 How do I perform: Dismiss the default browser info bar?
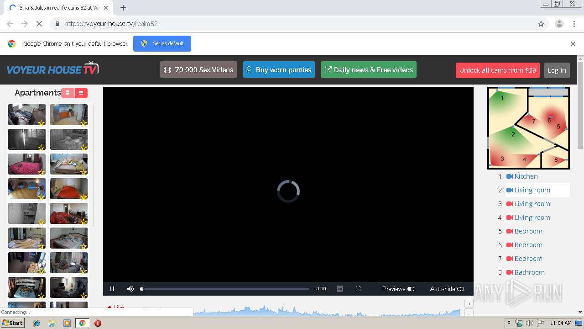click(573, 44)
